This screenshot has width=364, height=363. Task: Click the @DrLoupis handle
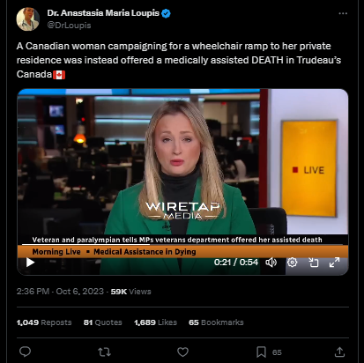[x=69, y=26]
